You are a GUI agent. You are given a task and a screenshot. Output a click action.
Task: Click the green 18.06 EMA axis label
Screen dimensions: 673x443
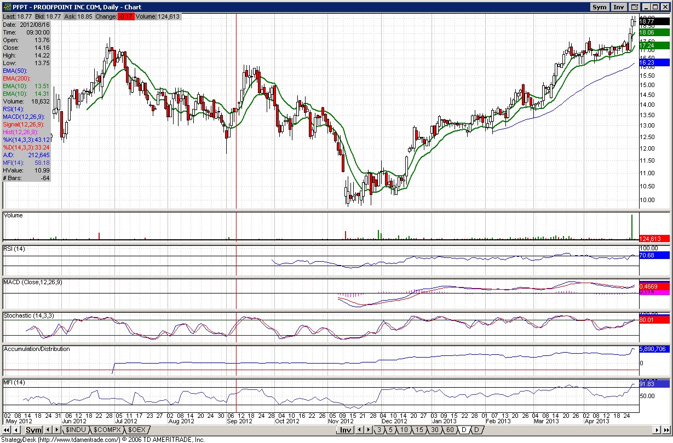click(653, 32)
